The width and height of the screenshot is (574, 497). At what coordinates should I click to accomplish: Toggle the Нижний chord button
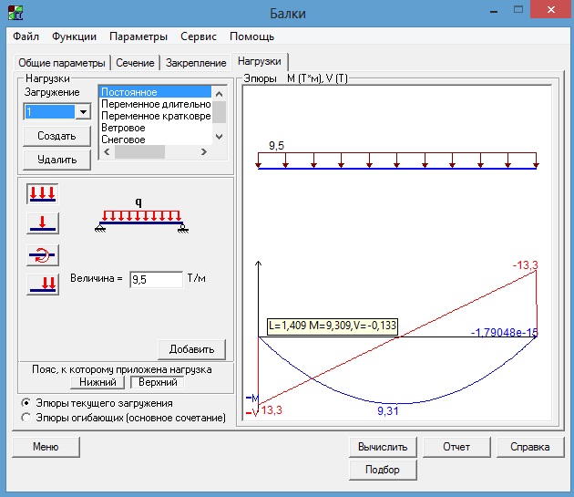coord(97,382)
